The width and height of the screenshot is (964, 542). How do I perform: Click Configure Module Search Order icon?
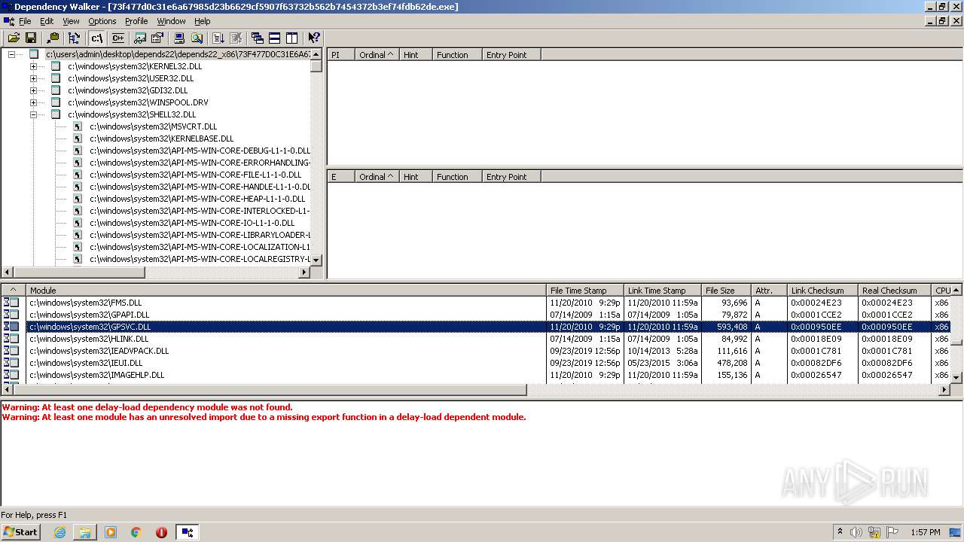(197, 38)
